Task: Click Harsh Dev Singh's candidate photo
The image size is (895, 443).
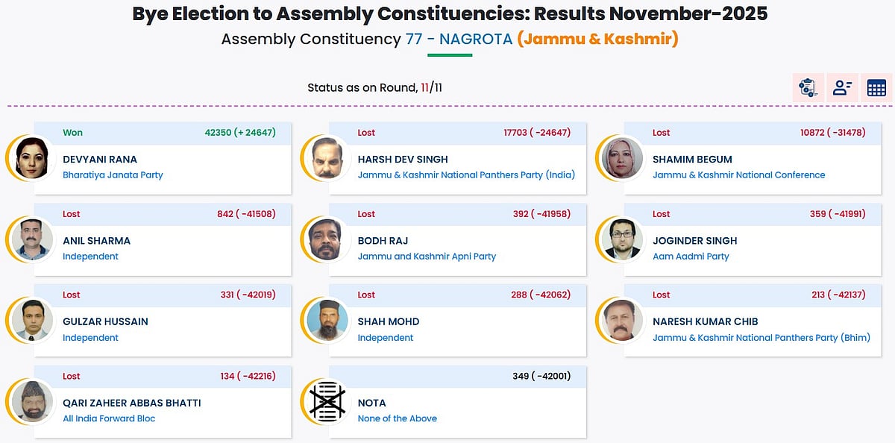Action: pos(326,158)
